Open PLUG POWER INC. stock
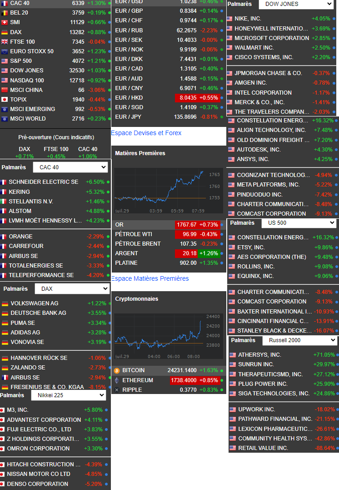The image size is (339, 490). point(284,384)
